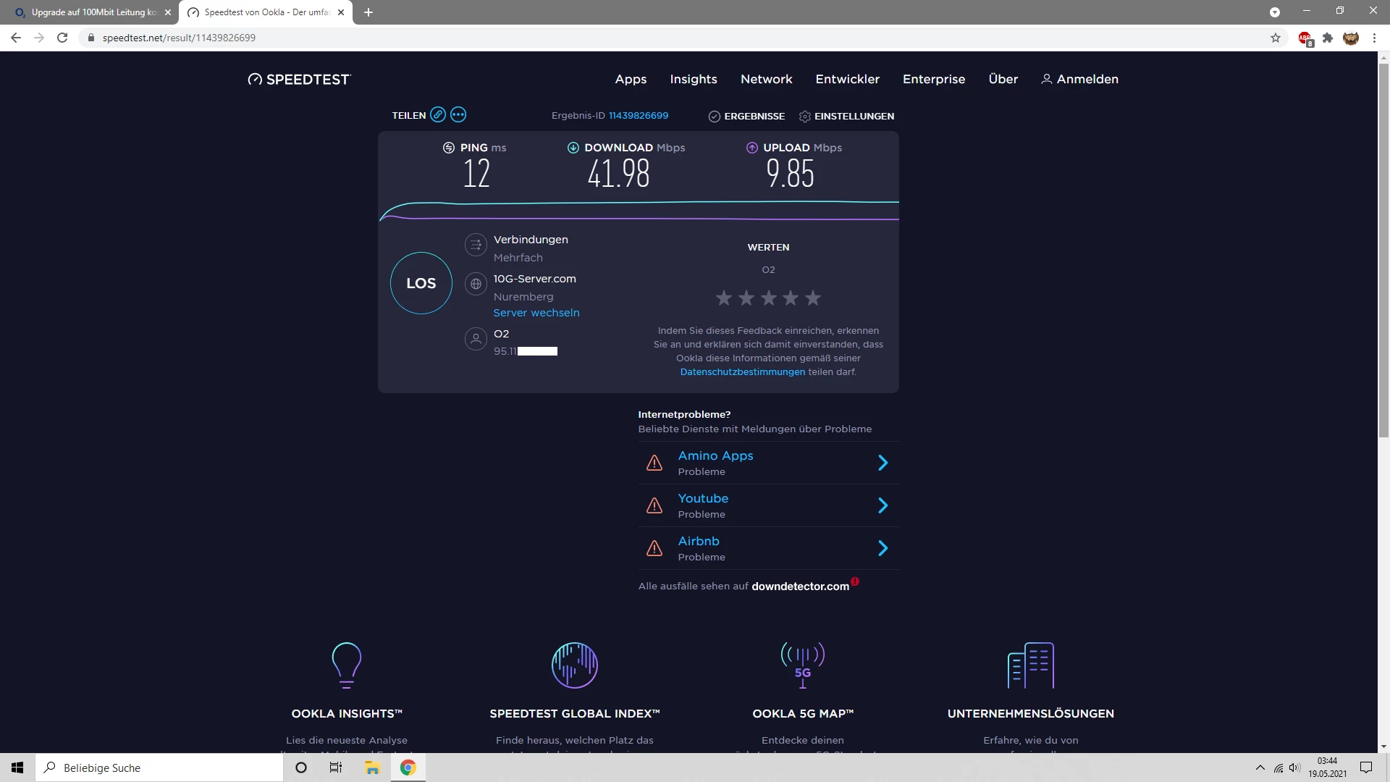Expand Youtube problems chevron
Viewport: 1390px width, 782px height.
click(x=883, y=505)
